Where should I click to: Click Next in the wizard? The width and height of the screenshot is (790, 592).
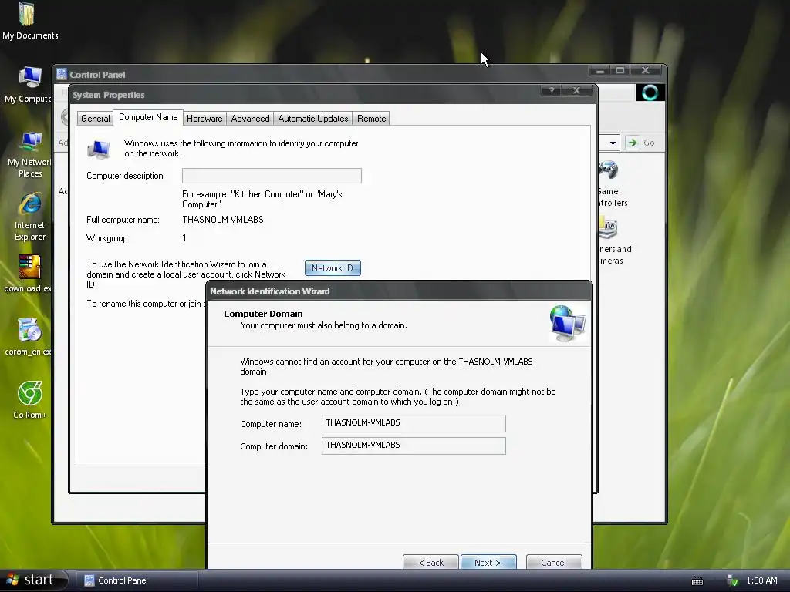[488, 562]
